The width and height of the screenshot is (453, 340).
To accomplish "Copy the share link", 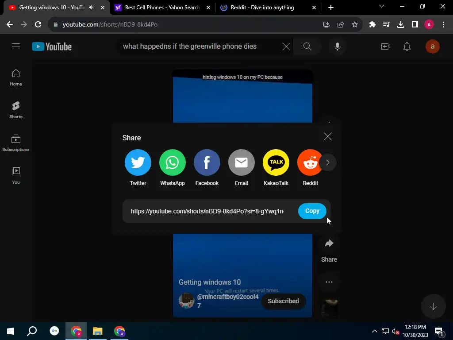I will 312,211.
